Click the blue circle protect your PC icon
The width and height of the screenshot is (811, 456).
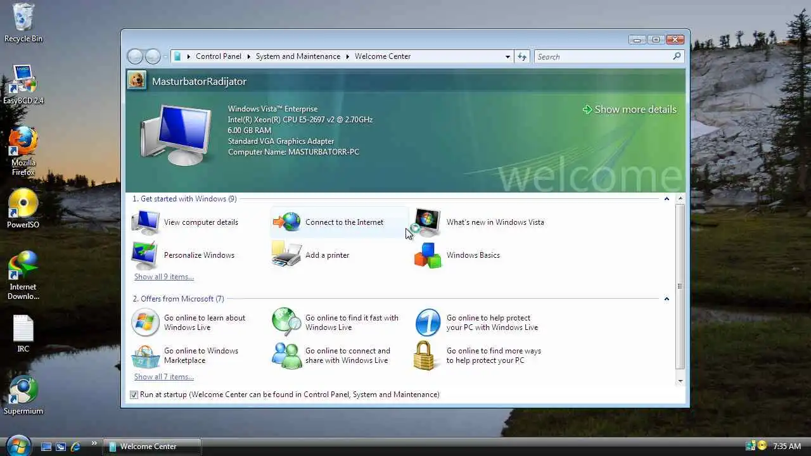tap(427, 322)
